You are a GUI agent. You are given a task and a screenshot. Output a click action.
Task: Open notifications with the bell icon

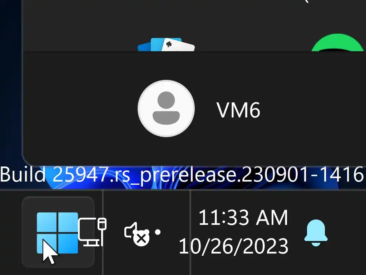(316, 233)
